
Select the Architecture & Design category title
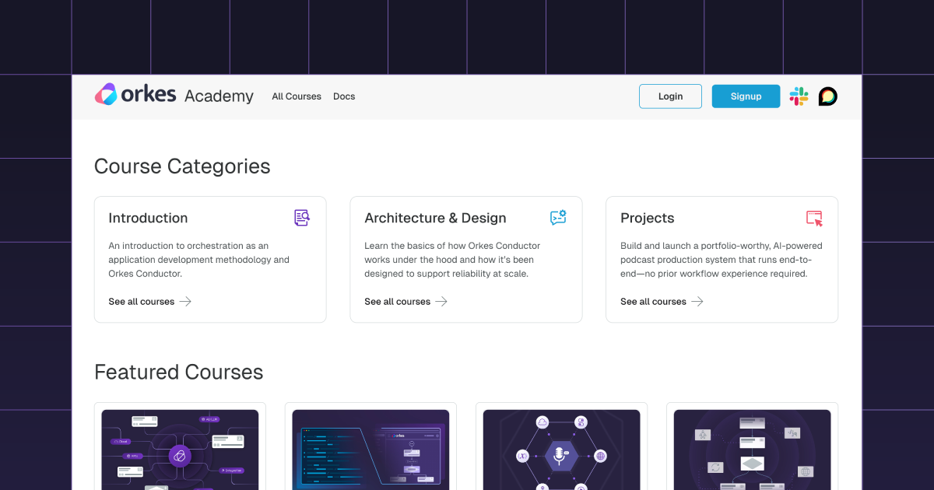click(x=435, y=219)
